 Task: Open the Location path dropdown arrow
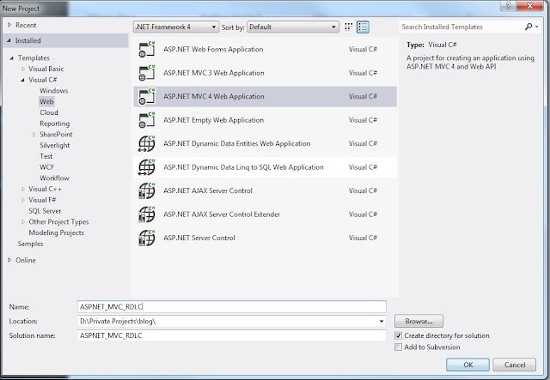point(382,321)
